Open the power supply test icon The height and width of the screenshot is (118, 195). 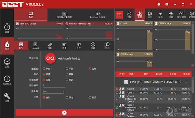coord(93,46)
